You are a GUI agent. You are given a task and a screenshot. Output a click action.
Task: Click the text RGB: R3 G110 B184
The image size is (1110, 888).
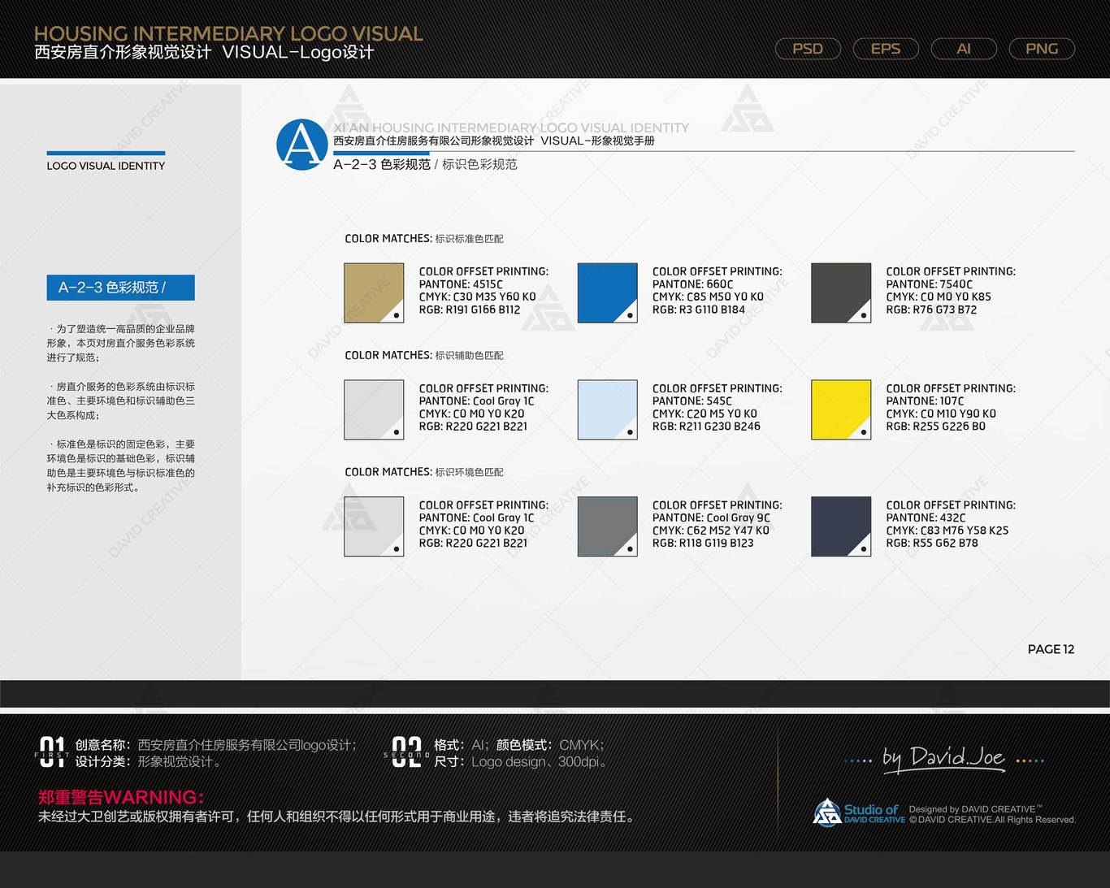click(699, 310)
